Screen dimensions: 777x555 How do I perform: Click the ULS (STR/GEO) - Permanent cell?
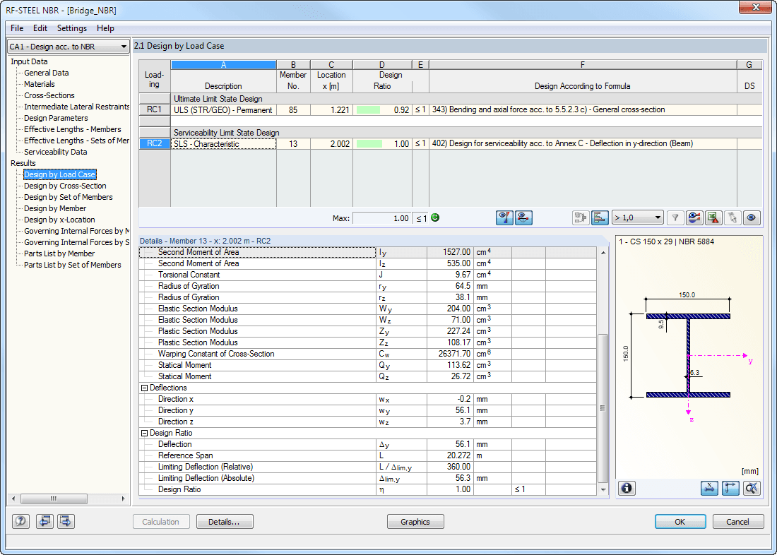coord(223,110)
